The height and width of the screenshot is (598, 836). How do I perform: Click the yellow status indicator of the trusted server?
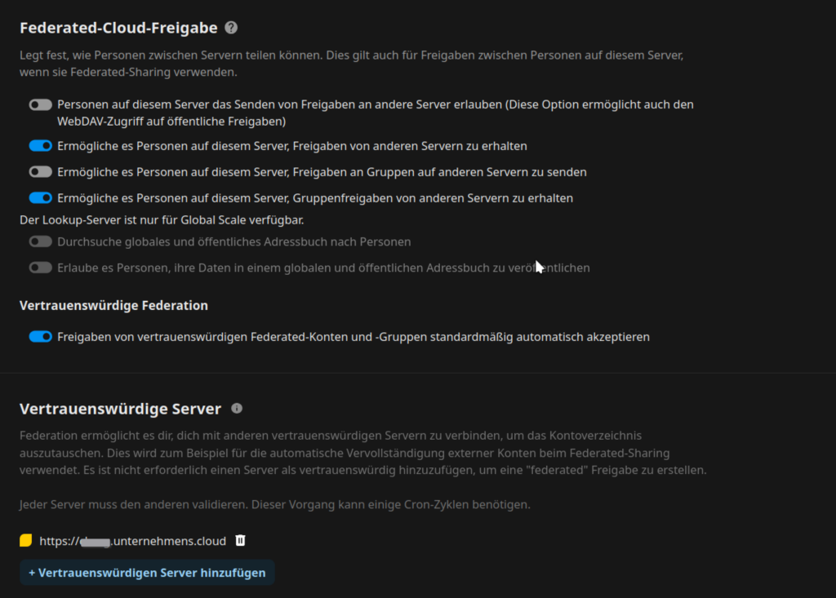(26, 540)
